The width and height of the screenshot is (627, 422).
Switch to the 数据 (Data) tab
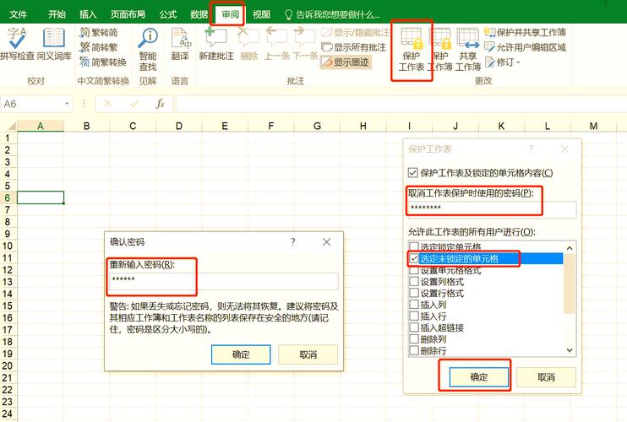click(199, 15)
